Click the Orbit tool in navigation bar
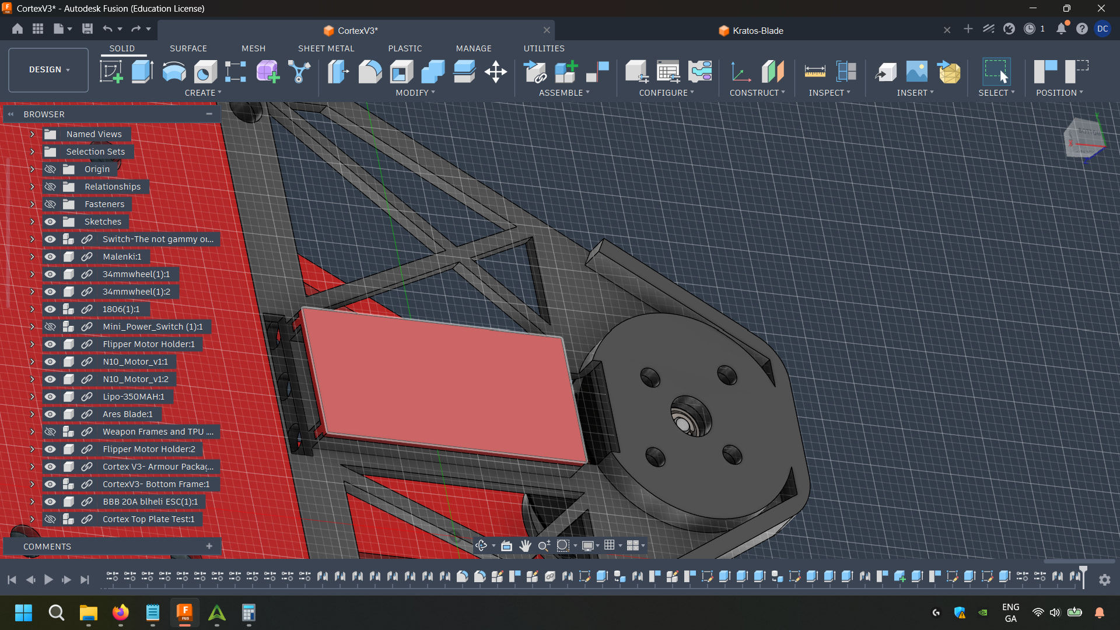This screenshot has width=1120, height=630. [481, 545]
